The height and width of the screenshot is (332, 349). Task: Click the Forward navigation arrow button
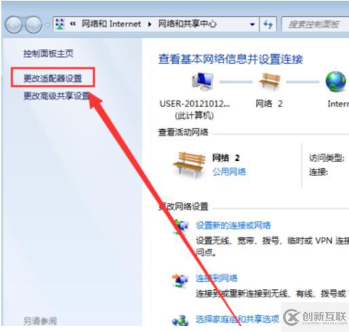point(33,24)
